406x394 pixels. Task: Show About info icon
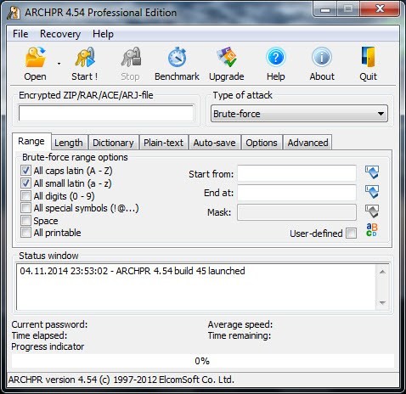[x=322, y=58]
